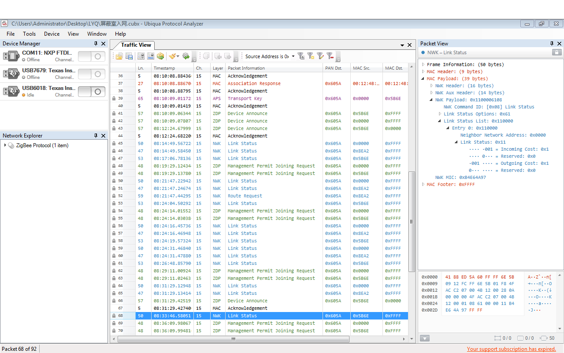Click the Save capture toolbar icon
The width and height of the screenshot is (564, 353).
(x=129, y=56)
